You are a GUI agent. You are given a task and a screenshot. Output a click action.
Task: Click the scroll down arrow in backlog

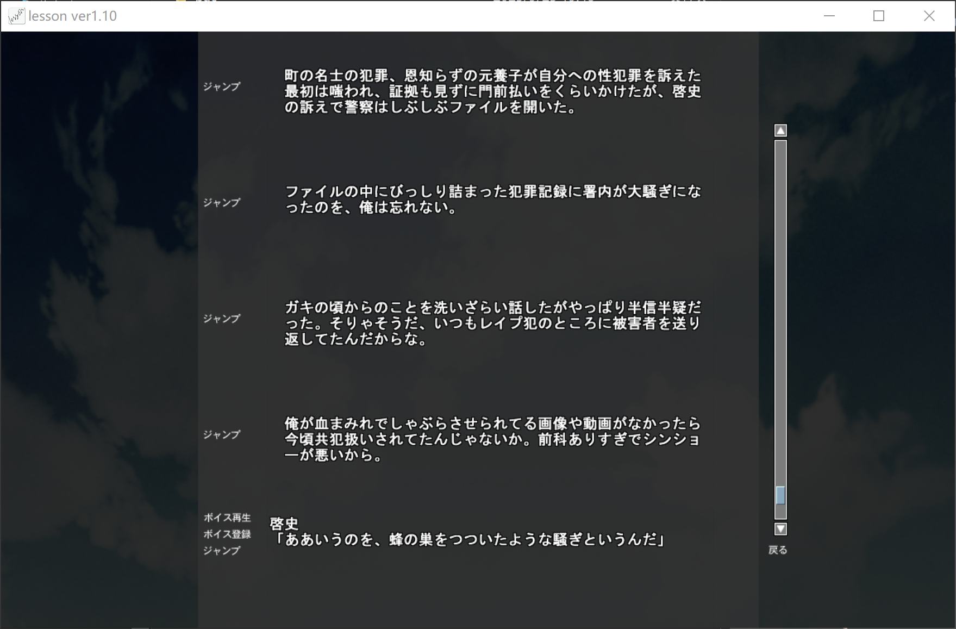[x=780, y=529]
